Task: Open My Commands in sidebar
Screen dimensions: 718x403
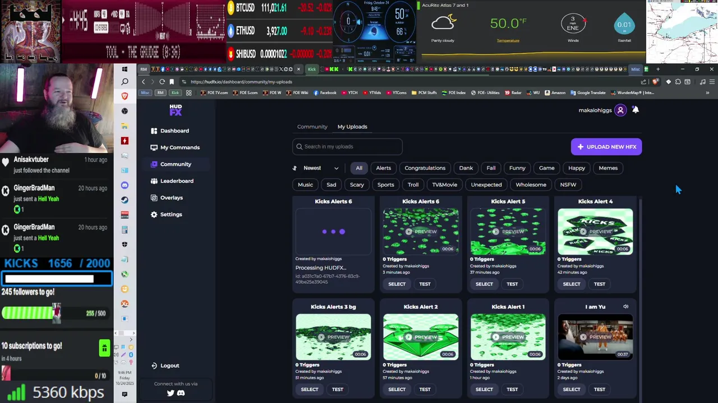Action: coord(175,147)
